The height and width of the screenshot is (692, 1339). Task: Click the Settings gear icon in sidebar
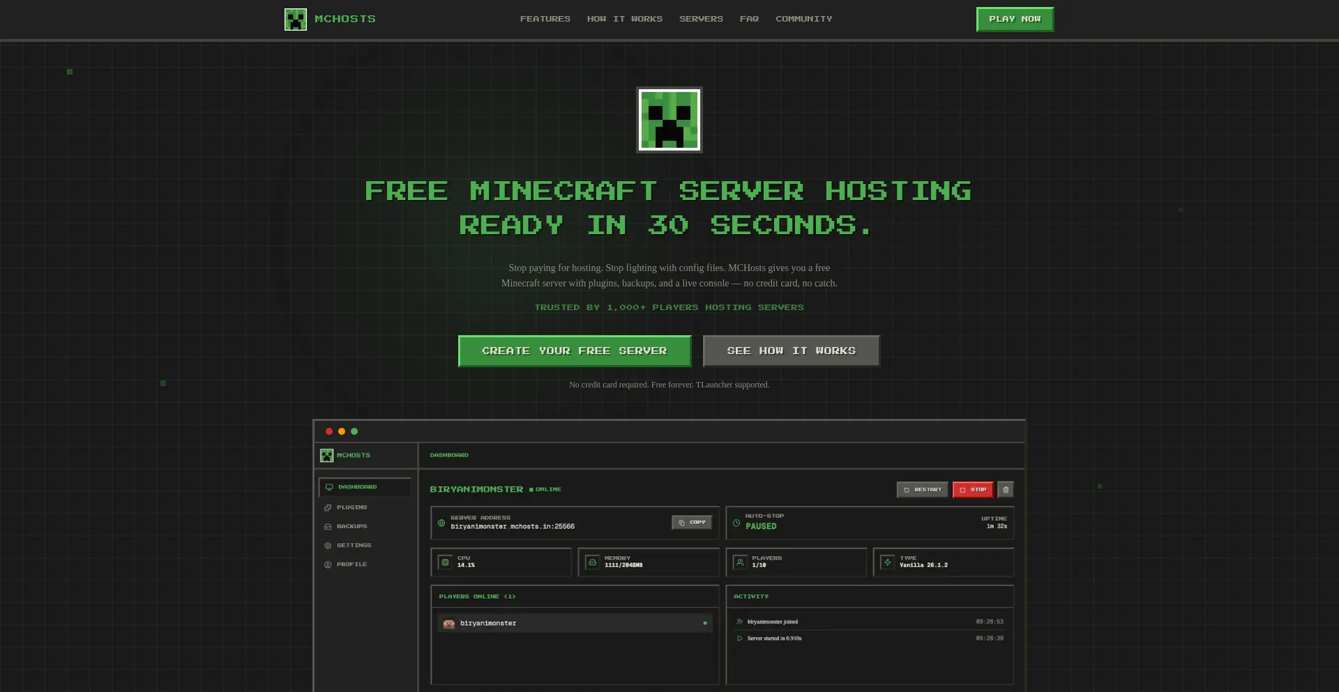coord(328,546)
